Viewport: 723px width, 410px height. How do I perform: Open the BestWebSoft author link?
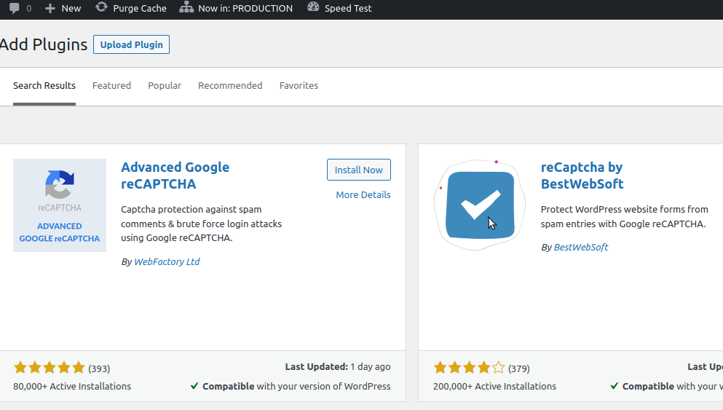click(580, 247)
